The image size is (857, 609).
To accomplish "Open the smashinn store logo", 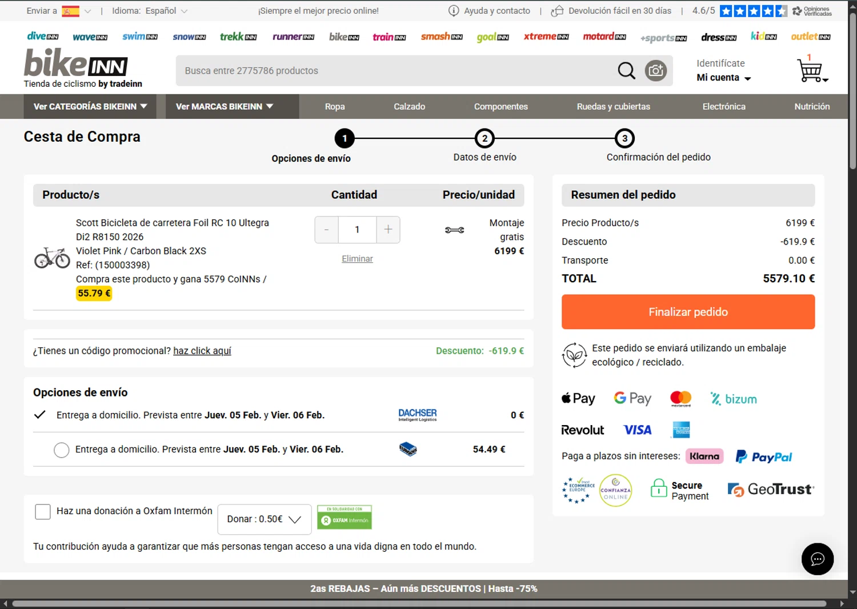I will 442,37.
